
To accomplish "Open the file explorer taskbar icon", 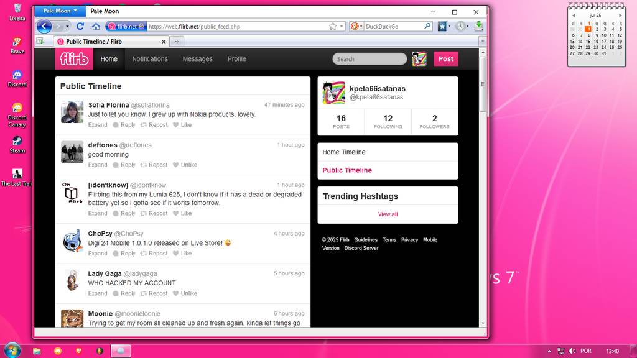I will [37, 351].
